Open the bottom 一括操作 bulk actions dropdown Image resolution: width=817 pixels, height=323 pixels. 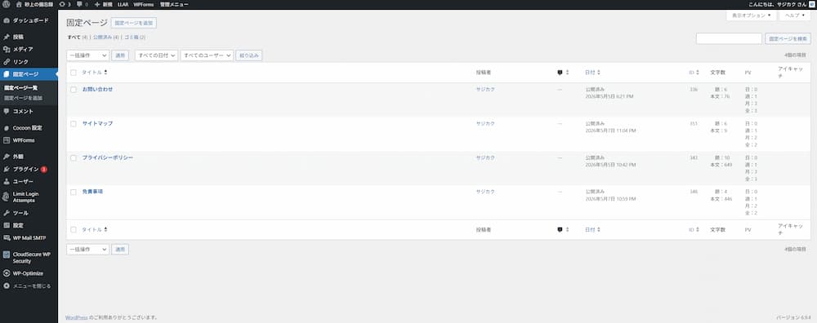point(87,250)
